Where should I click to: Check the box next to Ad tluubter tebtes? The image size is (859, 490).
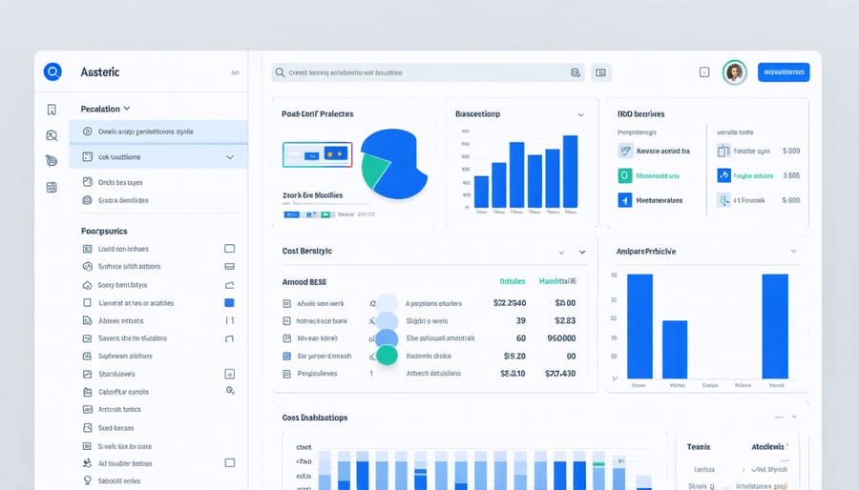[229, 463]
